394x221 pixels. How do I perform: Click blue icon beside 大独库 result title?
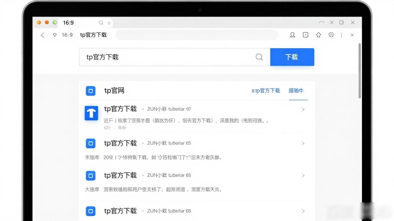click(x=90, y=176)
